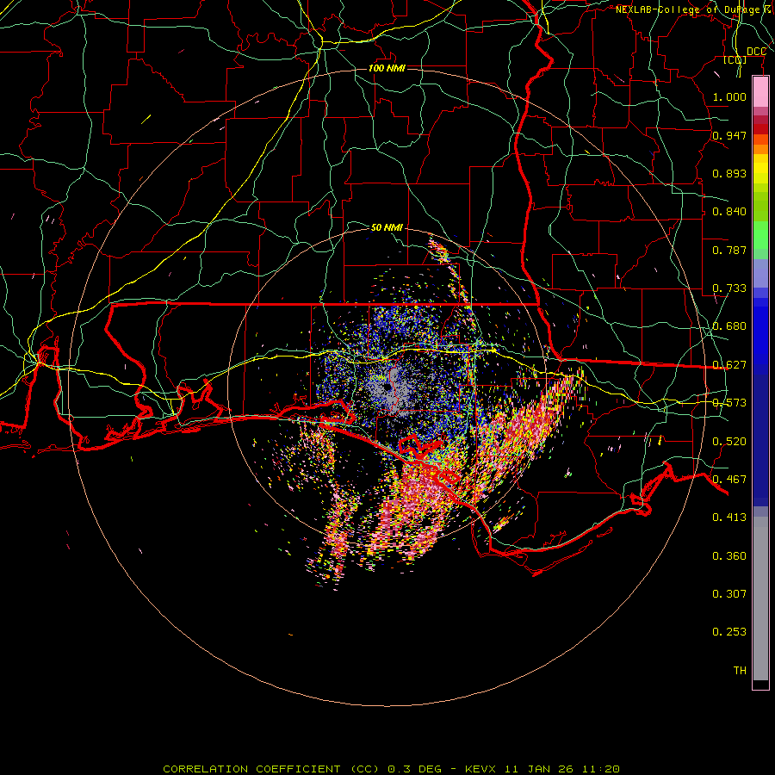Select the 1.000 value on the color scale
The width and height of the screenshot is (775, 775).
coord(729,96)
